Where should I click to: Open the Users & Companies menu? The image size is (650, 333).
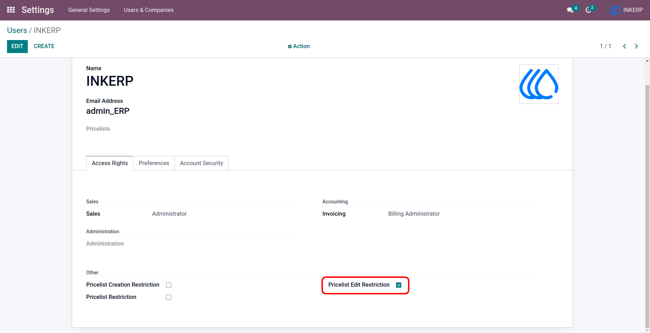click(149, 10)
